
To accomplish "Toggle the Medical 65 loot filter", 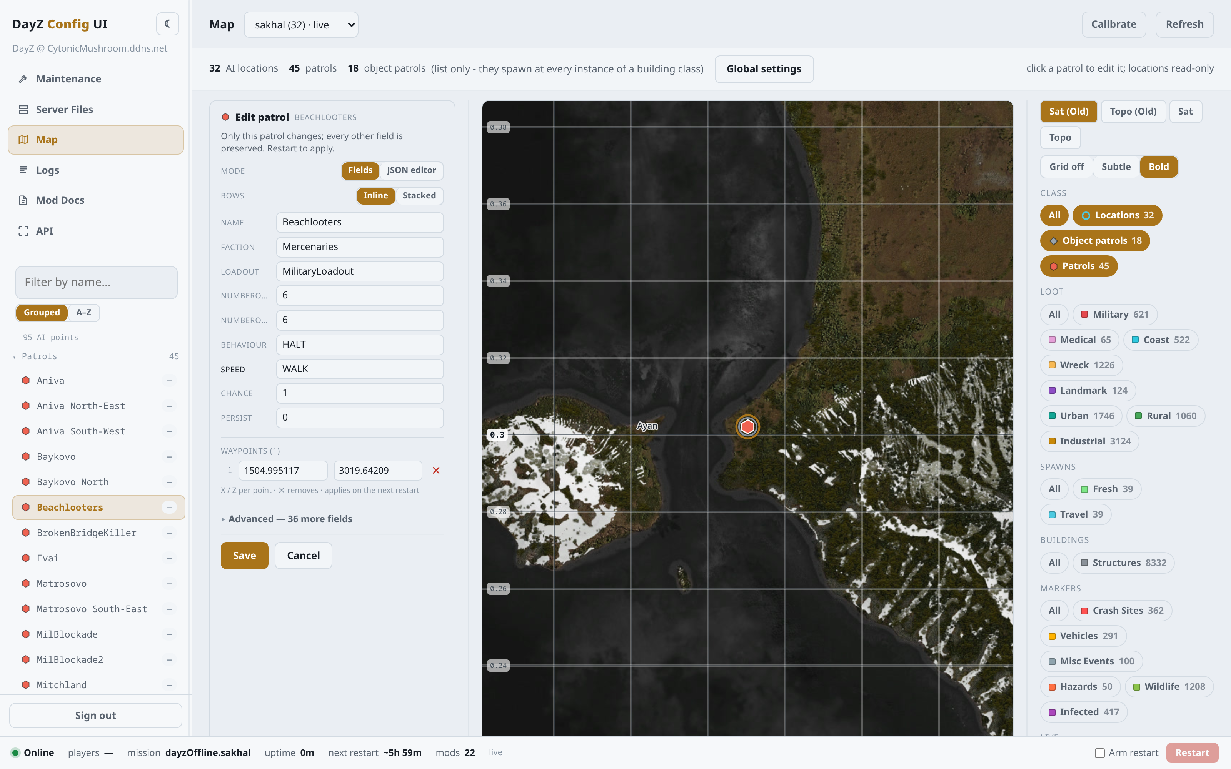I will tap(1079, 340).
